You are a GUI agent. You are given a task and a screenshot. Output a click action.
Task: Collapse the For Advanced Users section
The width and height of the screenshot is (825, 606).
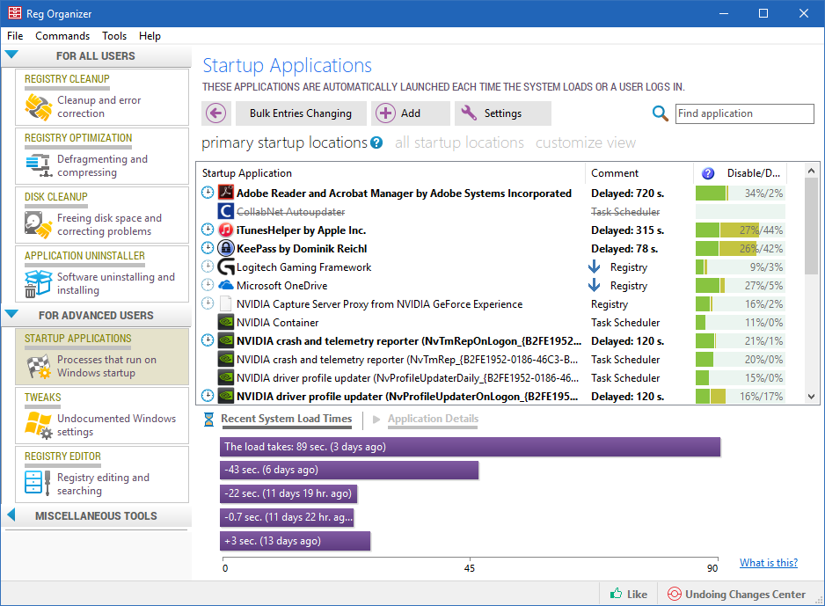click(x=11, y=314)
